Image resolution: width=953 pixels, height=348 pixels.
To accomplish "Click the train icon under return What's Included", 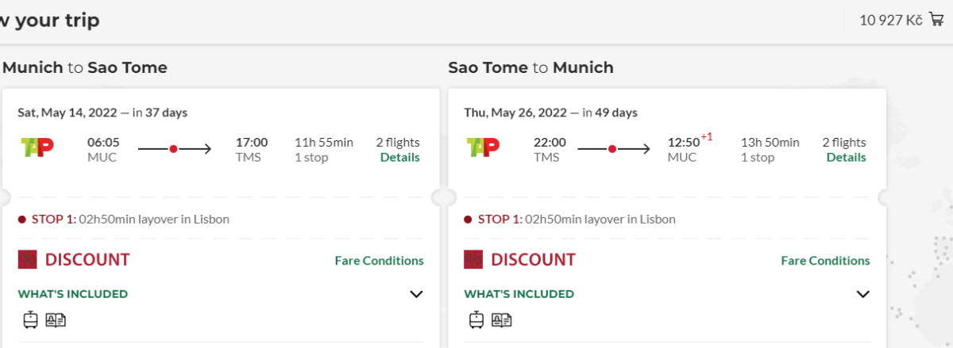I will tap(476, 319).
